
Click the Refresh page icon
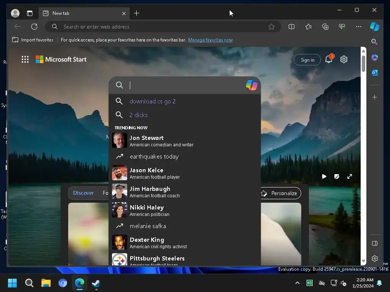(x=34, y=27)
